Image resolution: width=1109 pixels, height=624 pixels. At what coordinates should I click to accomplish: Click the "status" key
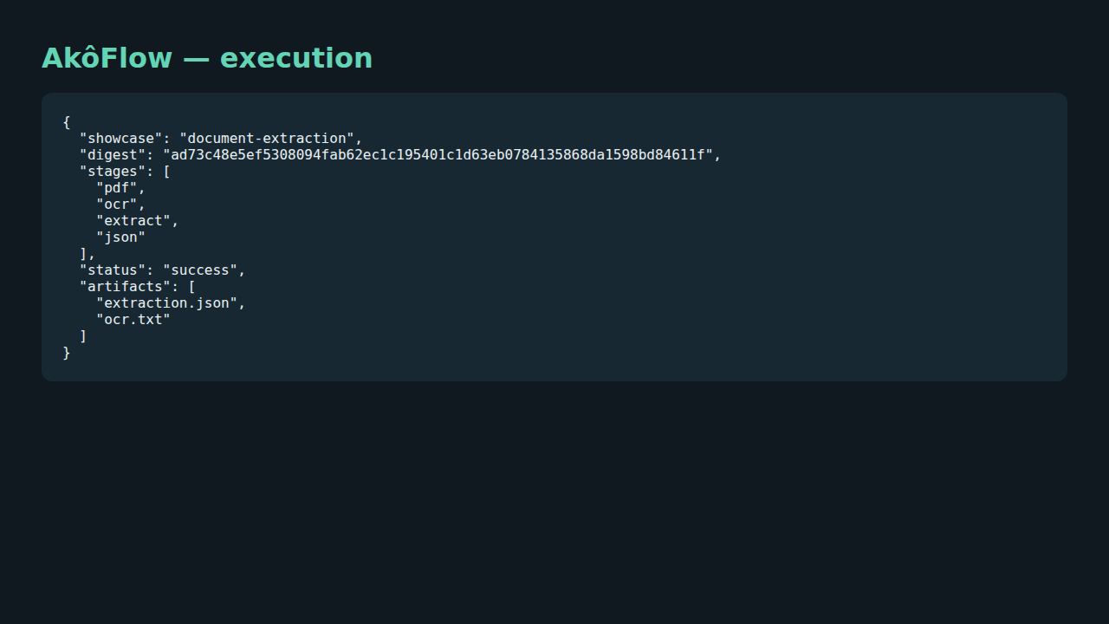(x=113, y=270)
